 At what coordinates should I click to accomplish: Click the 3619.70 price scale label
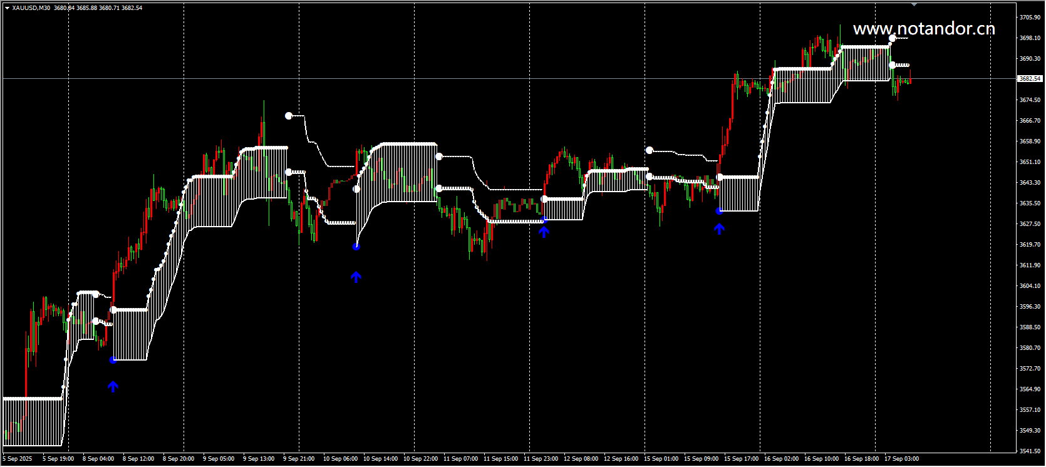pos(1030,245)
